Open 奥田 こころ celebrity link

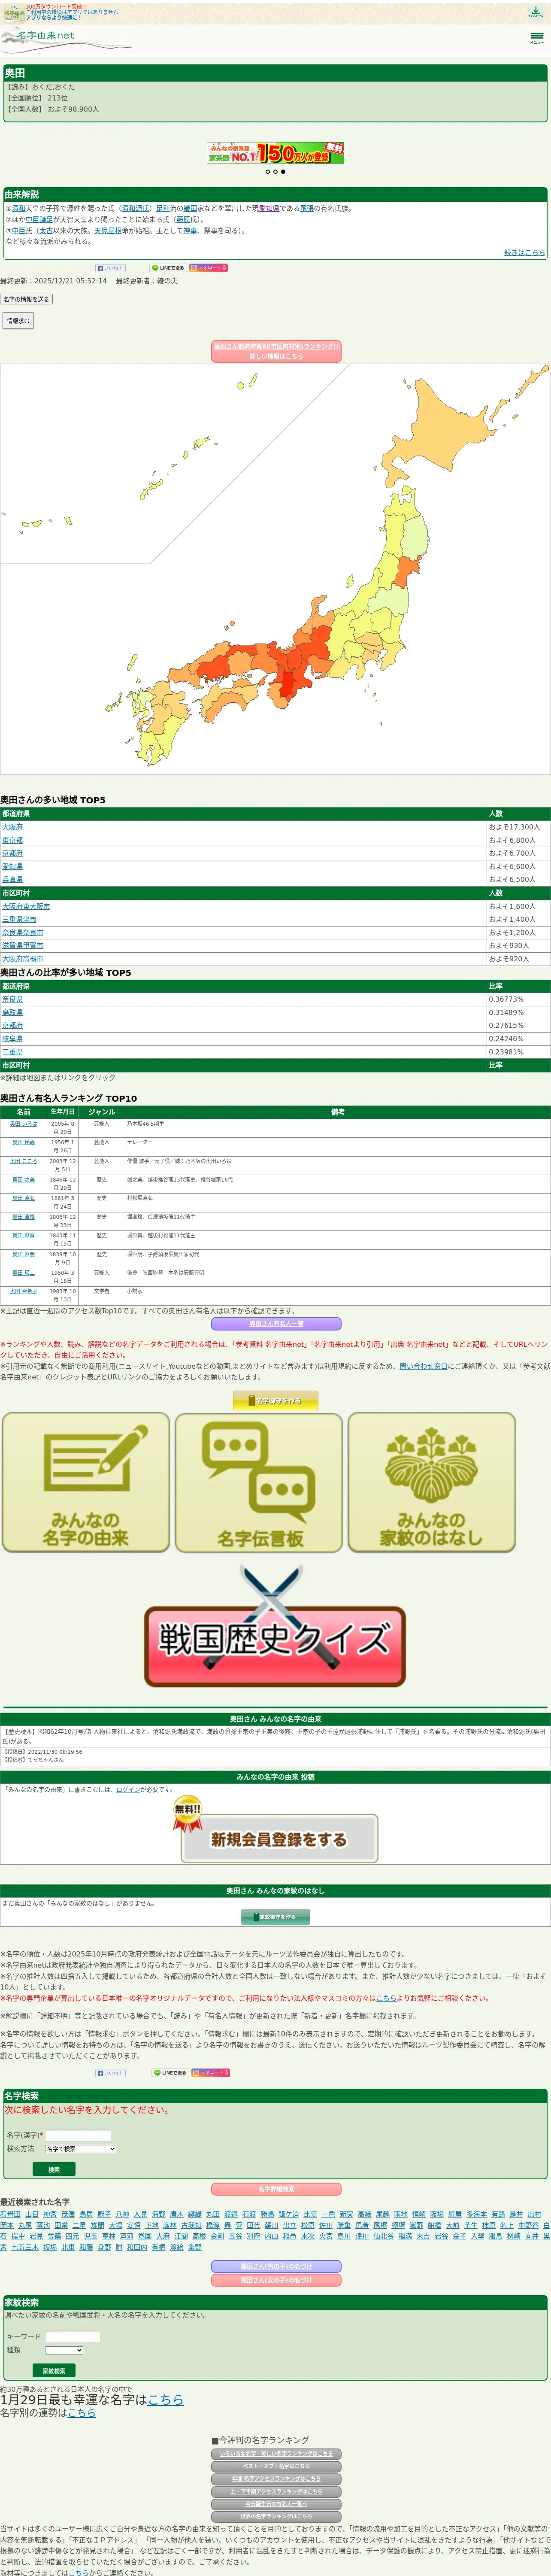[23, 1161]
